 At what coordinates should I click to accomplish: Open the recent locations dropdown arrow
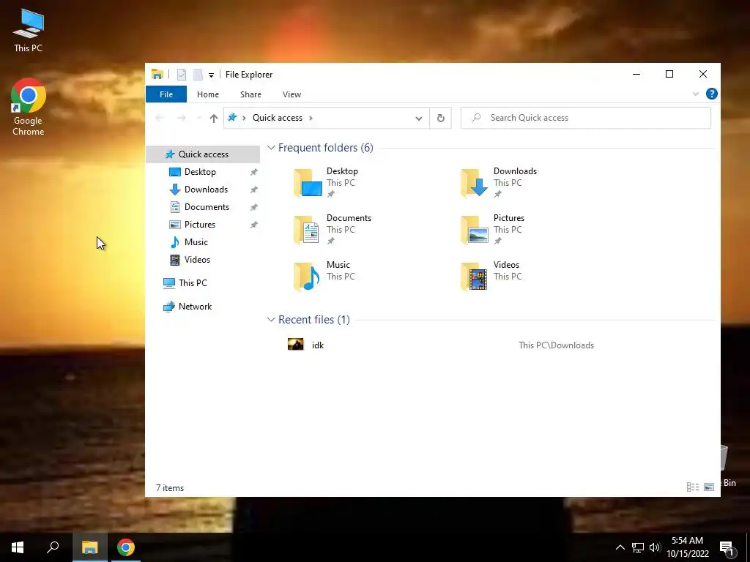(x=199, y=118)
